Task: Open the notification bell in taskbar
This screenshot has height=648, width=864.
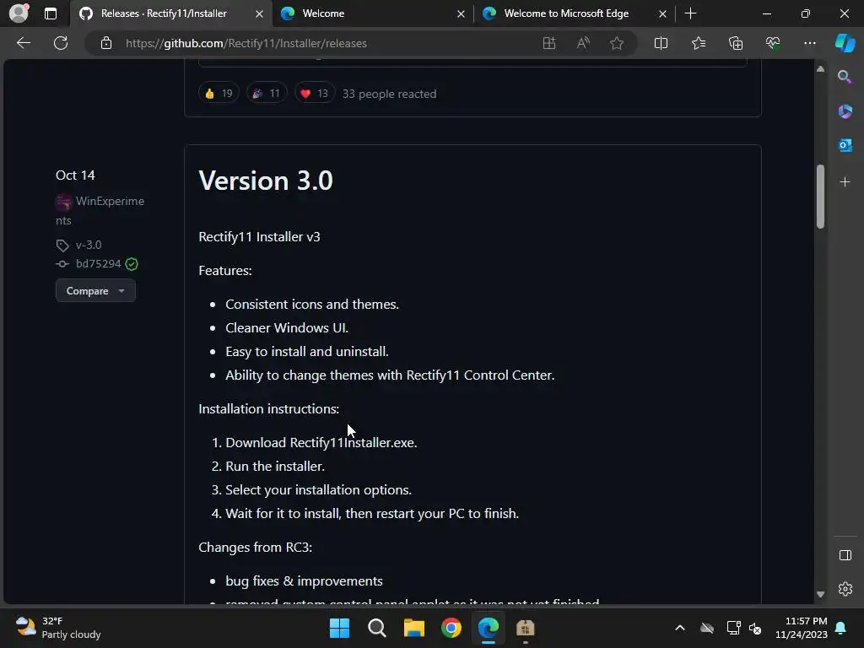Action: click(840, 628)
